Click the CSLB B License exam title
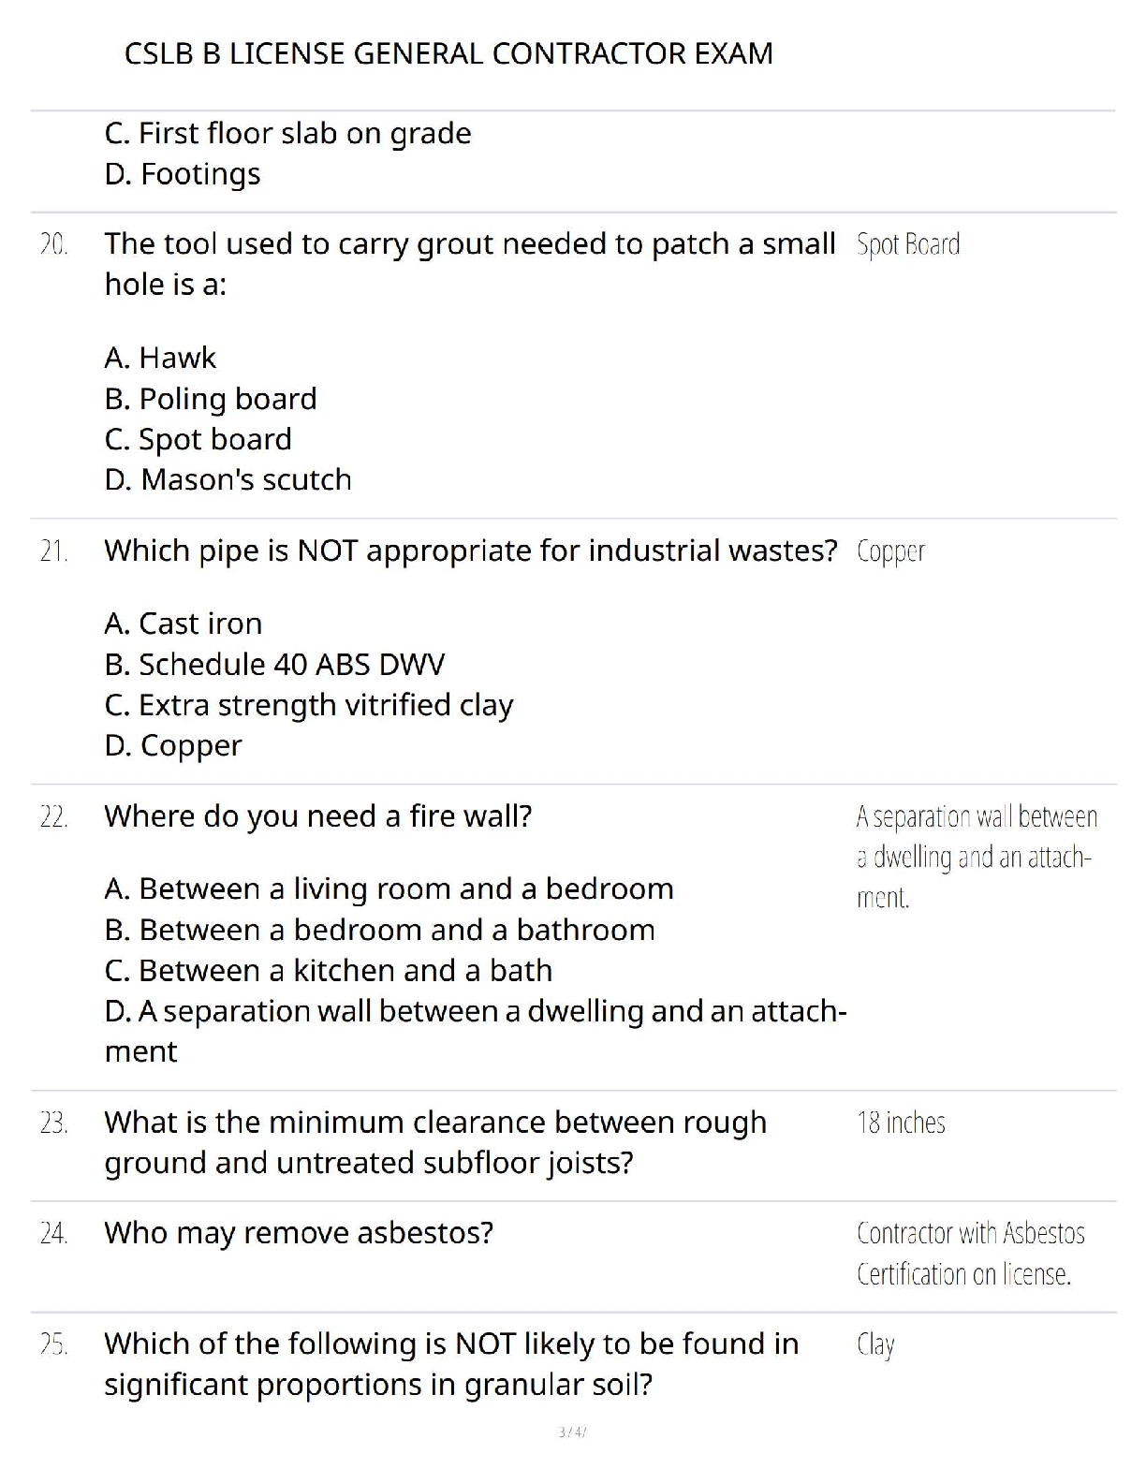Viewport: 1146px width, 1483px height. point(448,53)
